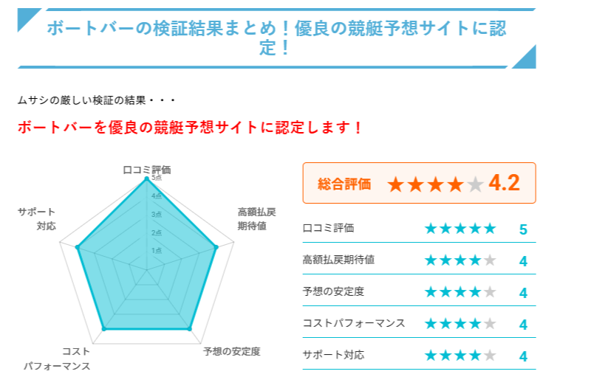Click the radar chart point near コストパフォーマンス
The height and width of the screenshot is (391, 591).
[104, 329]
